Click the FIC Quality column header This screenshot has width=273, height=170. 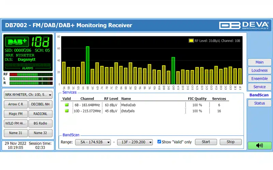coord(197,99)
